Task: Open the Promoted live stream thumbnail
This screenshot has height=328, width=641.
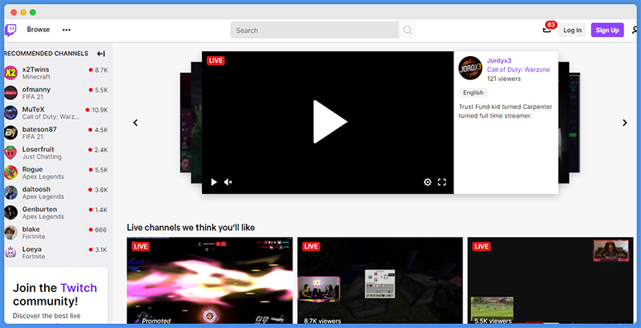Action: 210,281
